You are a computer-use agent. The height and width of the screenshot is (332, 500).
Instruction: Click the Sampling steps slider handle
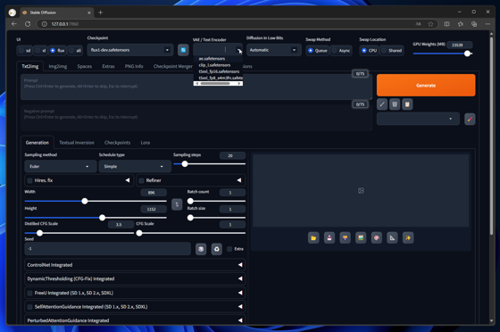tap(185, 164)
